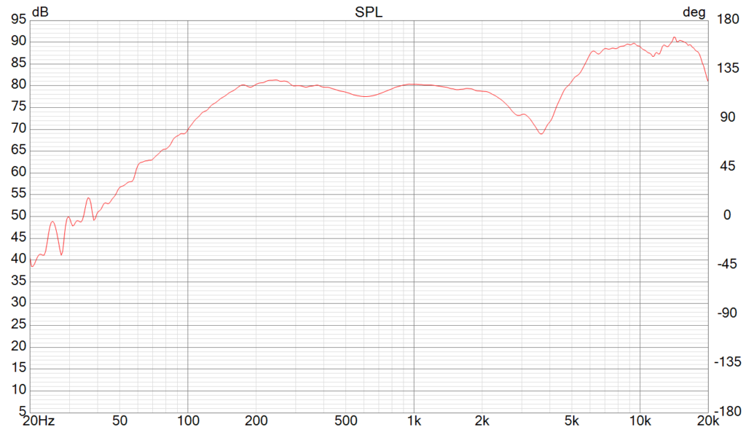Click the 40 dB axis value
The width and height of the screenshot is (746, 433).
click(18, 258)
